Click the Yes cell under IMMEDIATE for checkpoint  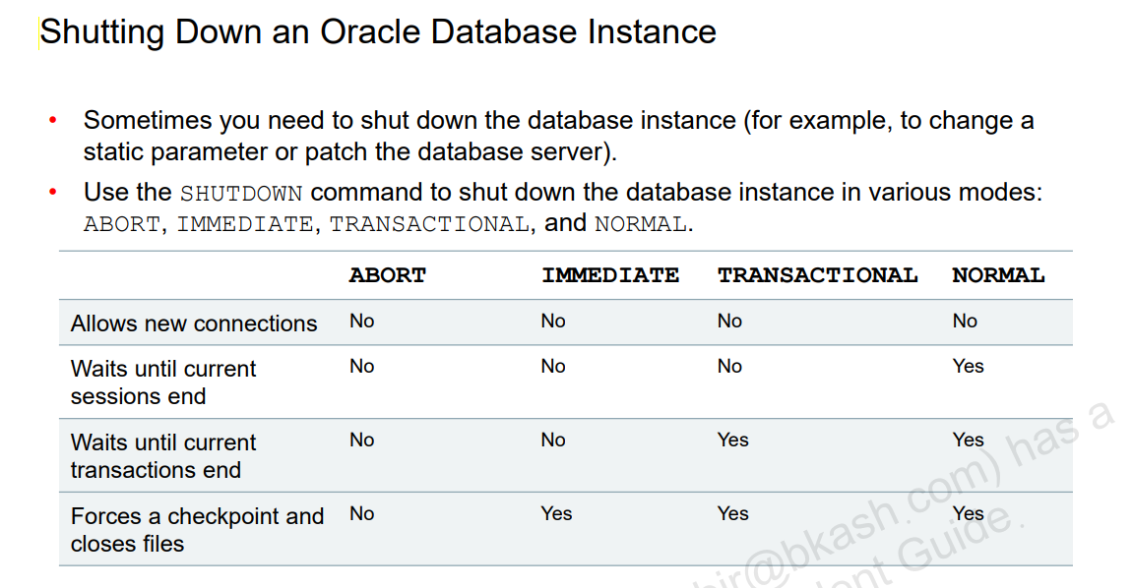tap(556, 513)
